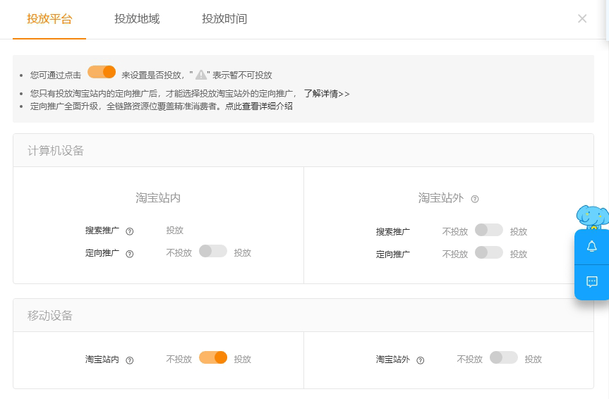
Task: Close the 投放平台 settings dialog
Action: coord(582,19)
